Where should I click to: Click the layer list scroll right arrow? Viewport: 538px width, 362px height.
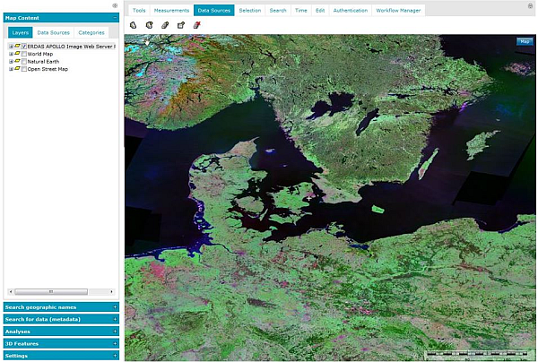tap(111, 292)
